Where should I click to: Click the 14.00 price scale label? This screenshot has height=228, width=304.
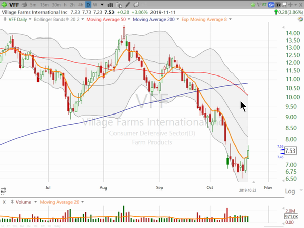coord(293,33)
